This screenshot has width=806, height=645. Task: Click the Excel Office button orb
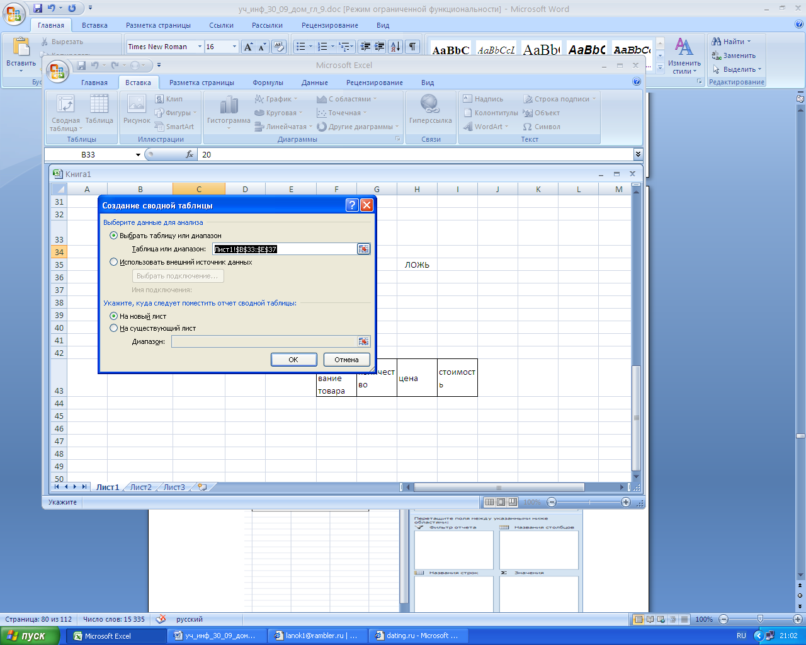pyautogui.click(x=57, y=71)
